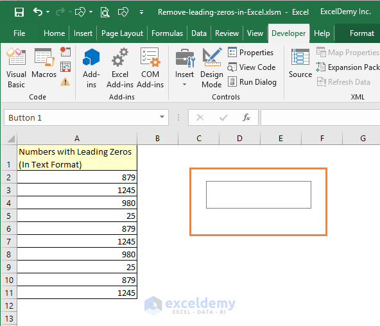This screenshot has width=380, height=326.
Task: Open COM Add-ins dialog
Action: 150,68
